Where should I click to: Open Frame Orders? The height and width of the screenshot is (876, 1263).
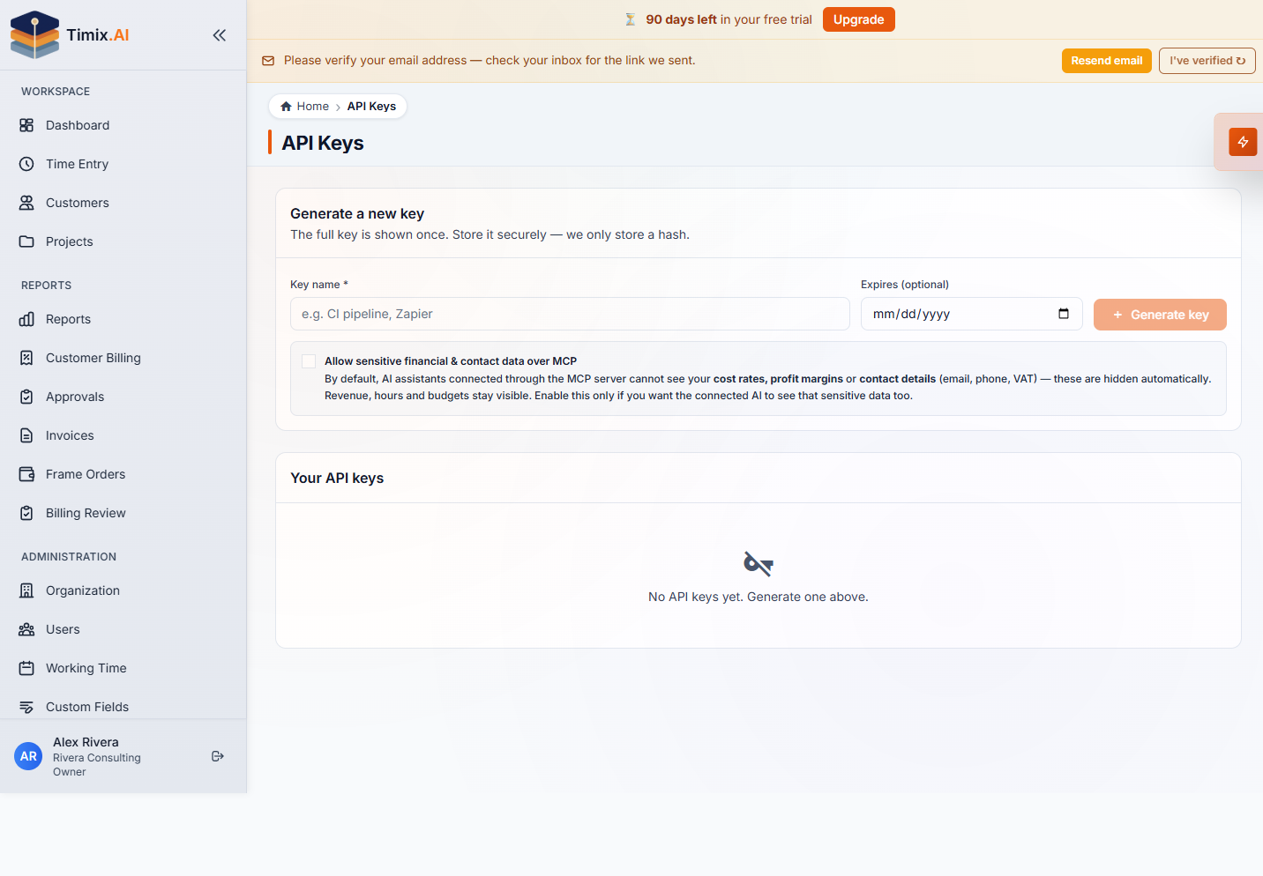[123, 474]
